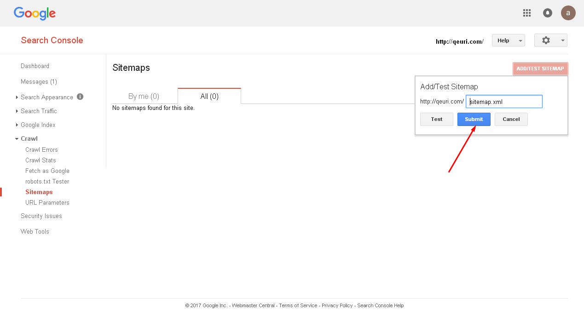Switch to the By me (0) tab
This screenshot has height=310, width=584.
coord(145,96)
